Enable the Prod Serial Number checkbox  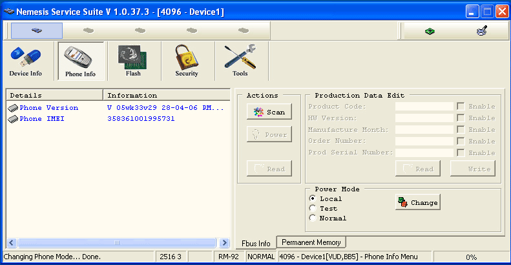461,153
